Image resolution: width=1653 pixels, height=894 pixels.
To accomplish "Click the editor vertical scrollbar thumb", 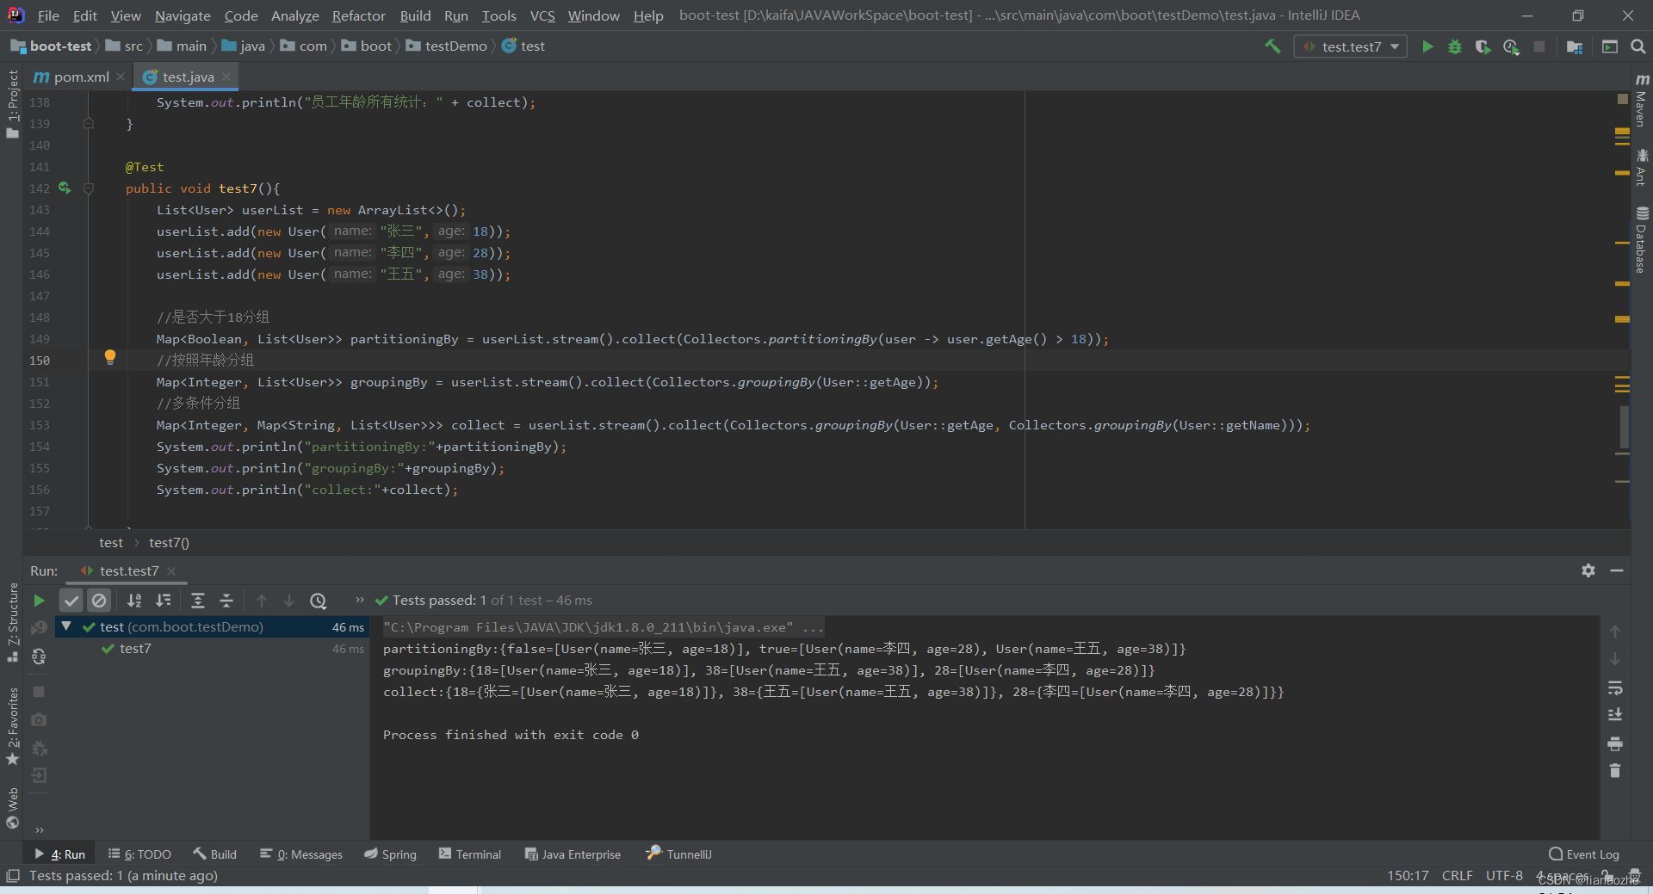I will pos(1624,427).
